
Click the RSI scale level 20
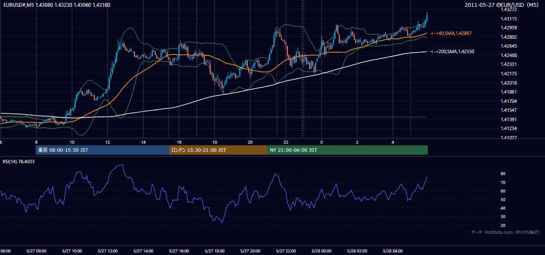click(503, 225)
